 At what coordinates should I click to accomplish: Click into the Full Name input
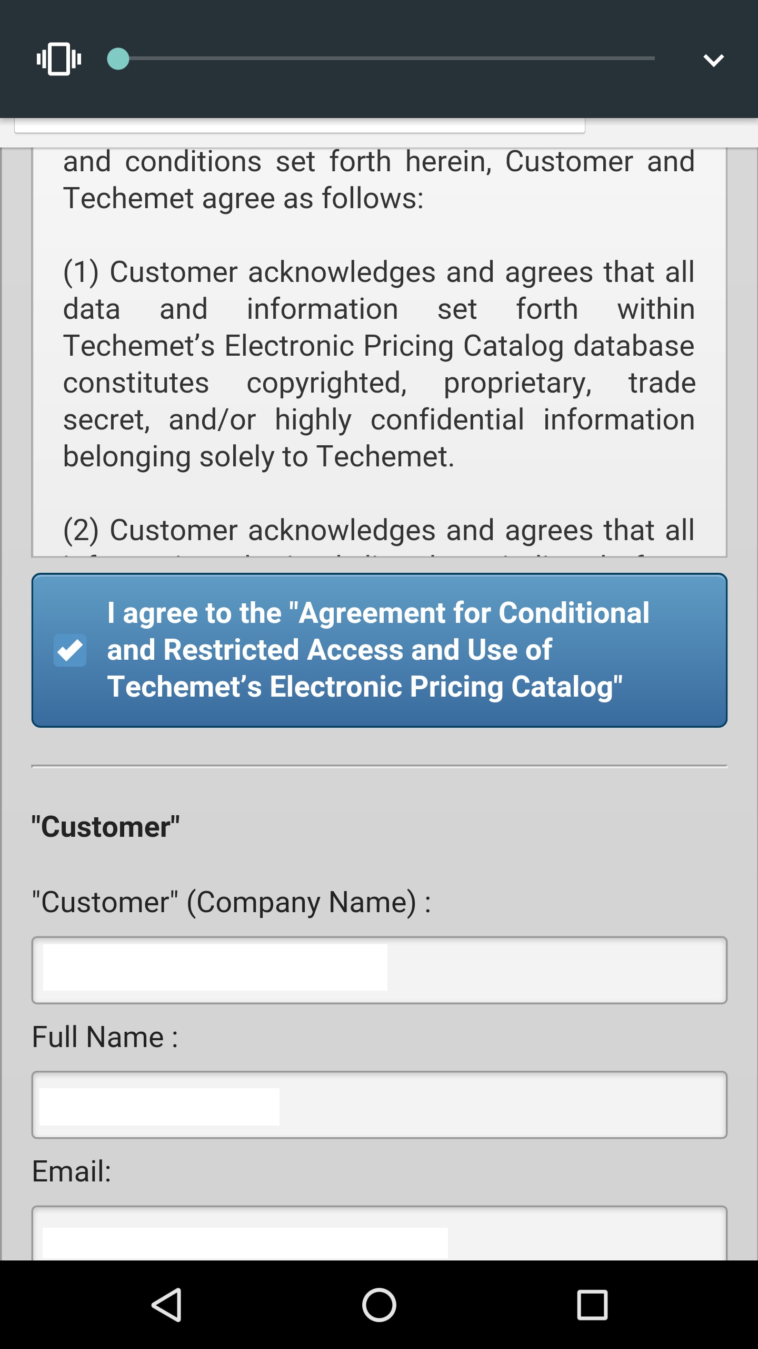(379, 1105)
